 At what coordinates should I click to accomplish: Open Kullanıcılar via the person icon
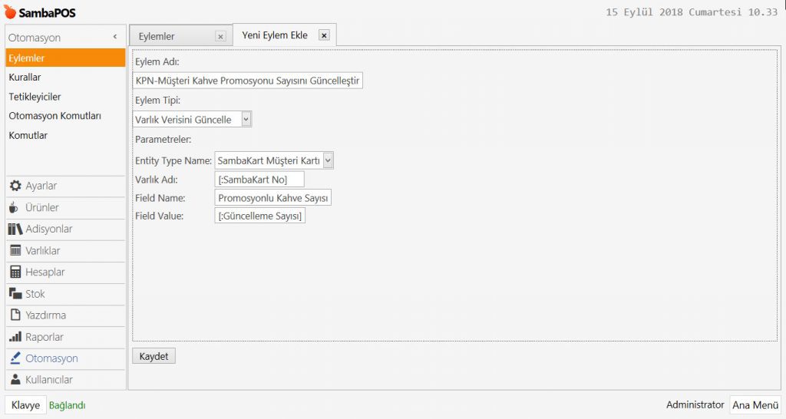tap(15, 380)
